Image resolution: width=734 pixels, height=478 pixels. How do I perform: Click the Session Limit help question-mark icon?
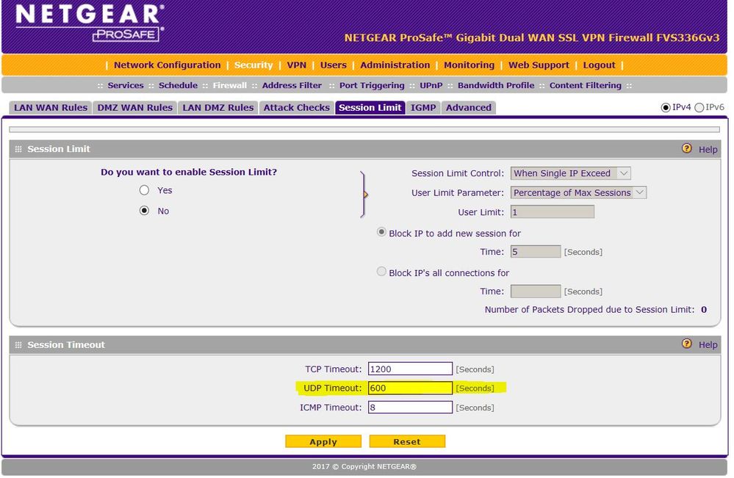[686, 149]
